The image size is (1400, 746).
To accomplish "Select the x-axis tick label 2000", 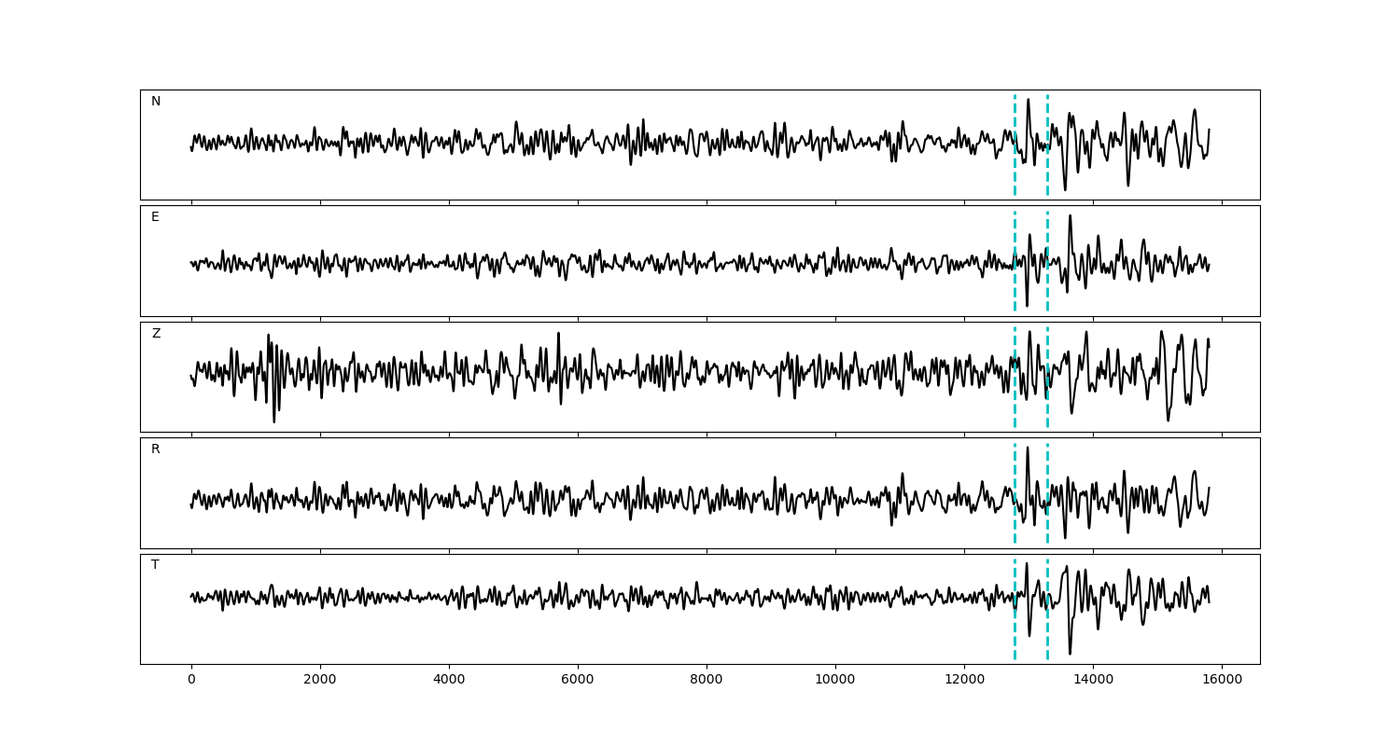I will pos(320,681).
